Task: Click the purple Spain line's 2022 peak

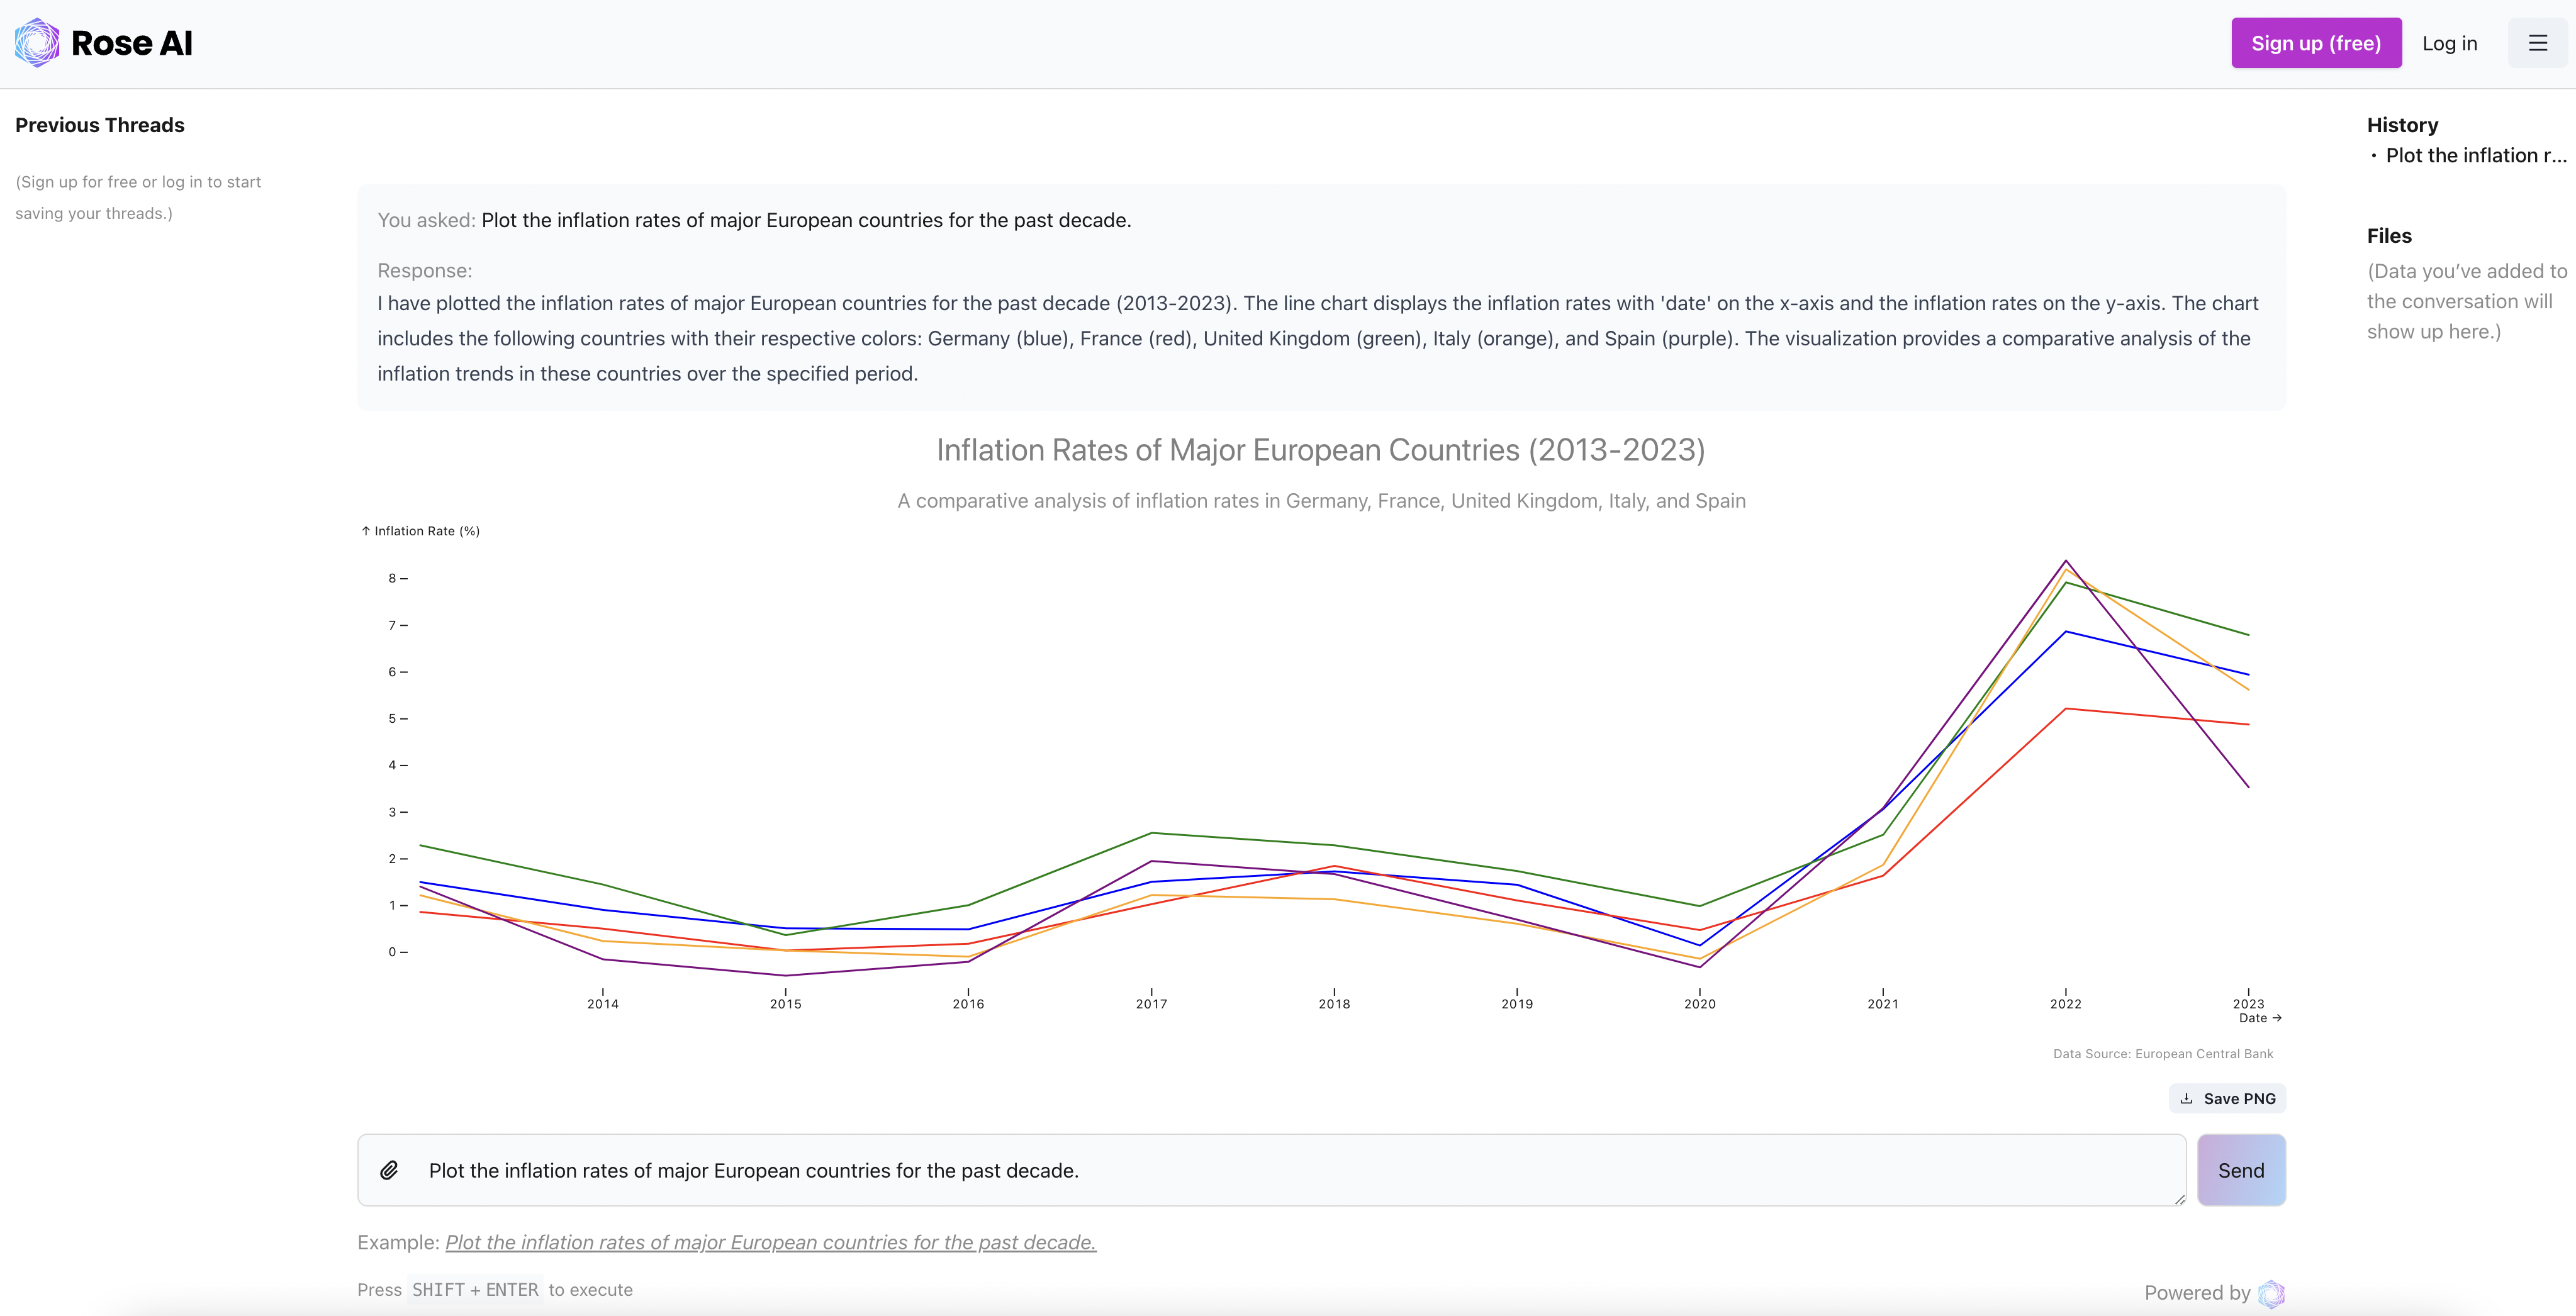Action: point(2065,561)
